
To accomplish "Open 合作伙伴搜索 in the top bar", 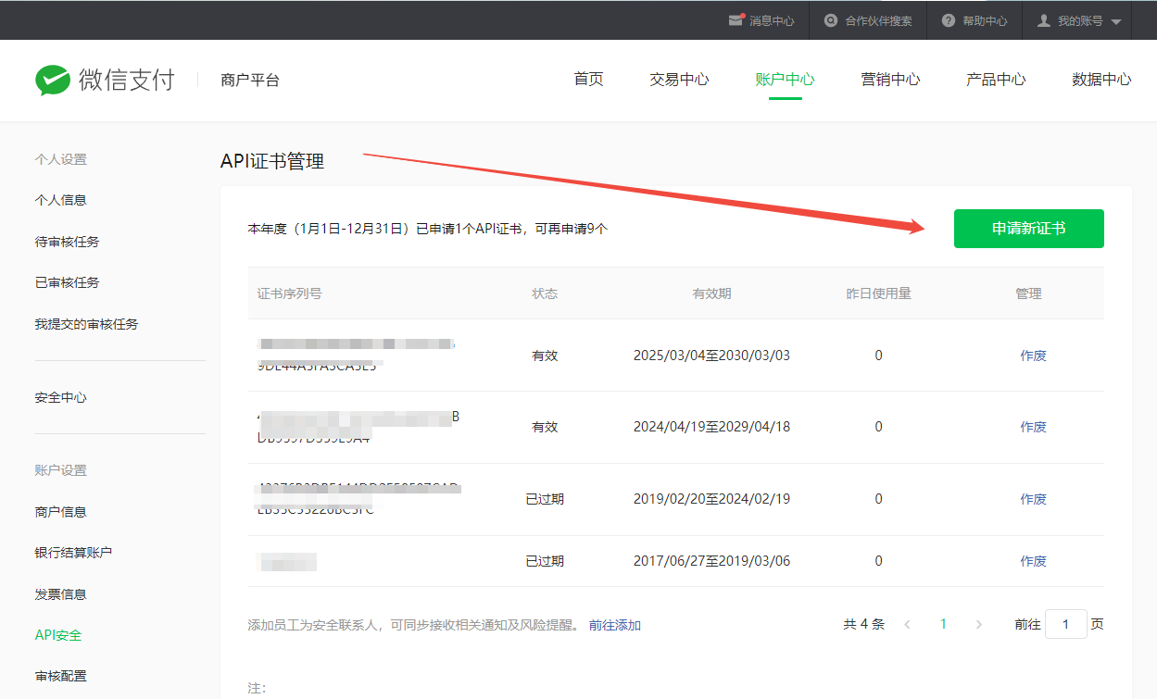I will (x=879, y=20).
